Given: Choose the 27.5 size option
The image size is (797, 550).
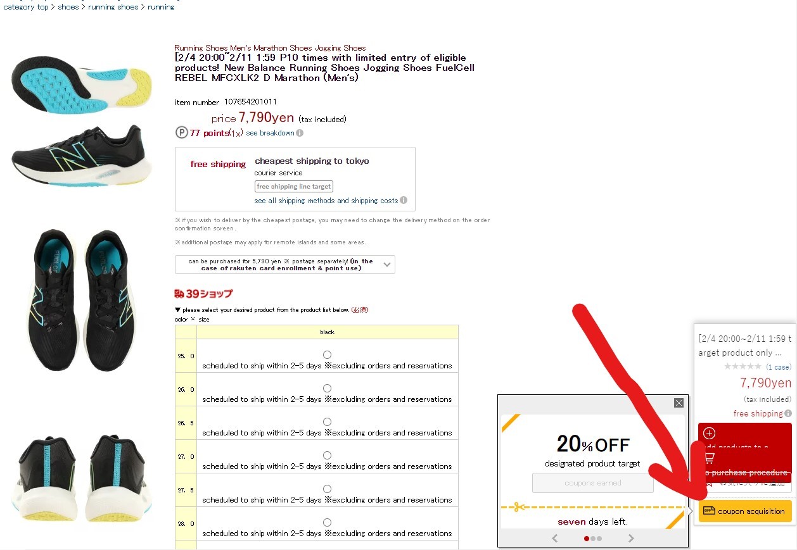Looking at the screenshot, I should click(327, 489).
